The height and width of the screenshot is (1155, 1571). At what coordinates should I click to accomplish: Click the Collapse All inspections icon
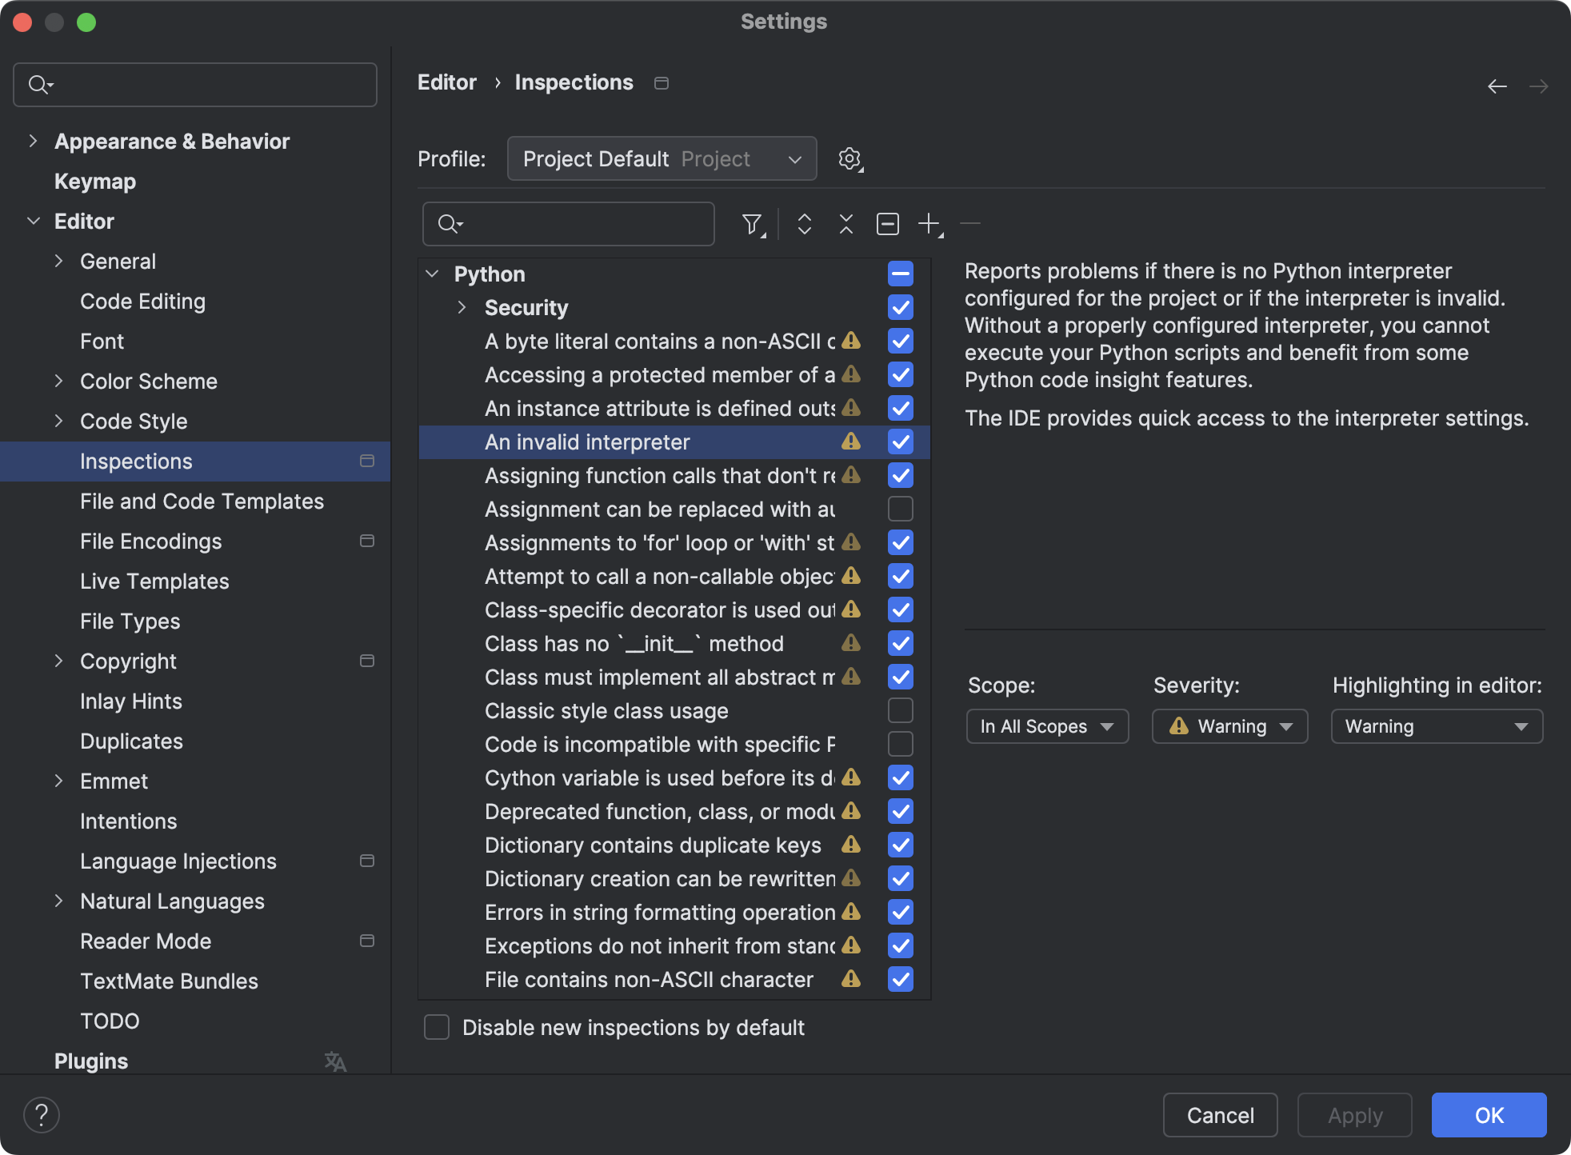click(846, 225)
